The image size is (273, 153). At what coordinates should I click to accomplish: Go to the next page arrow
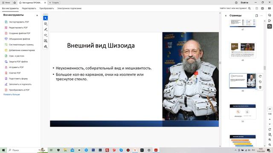tap(270, 124)
